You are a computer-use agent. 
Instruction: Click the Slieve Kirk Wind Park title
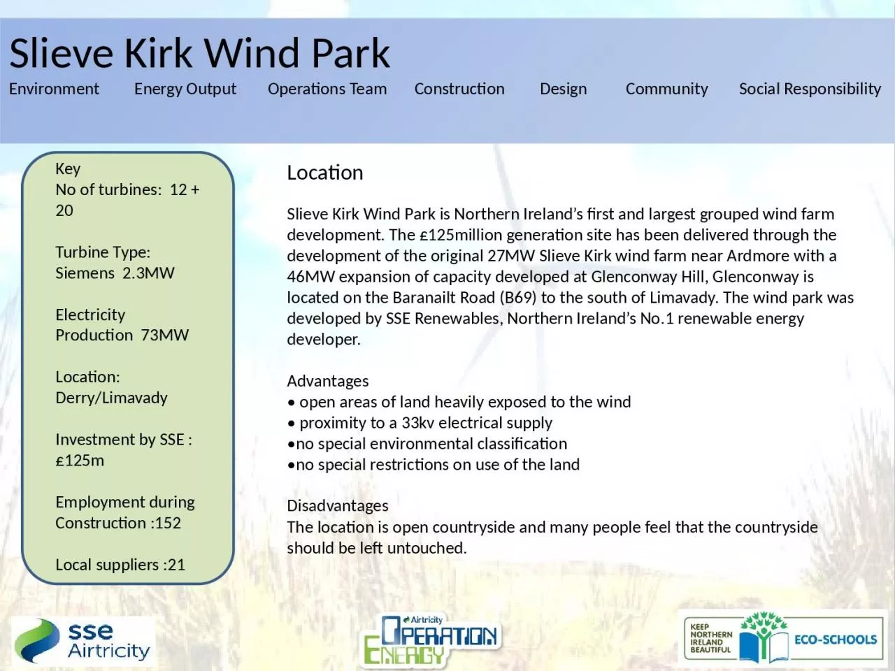point(199,53)
